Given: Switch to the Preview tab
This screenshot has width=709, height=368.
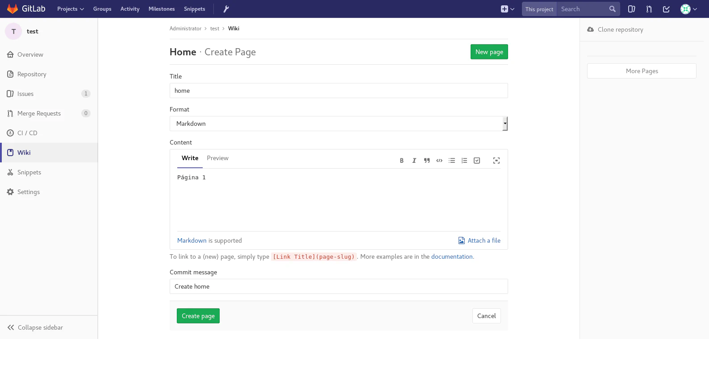Looking at the screenshot, I should click(217, 158).
